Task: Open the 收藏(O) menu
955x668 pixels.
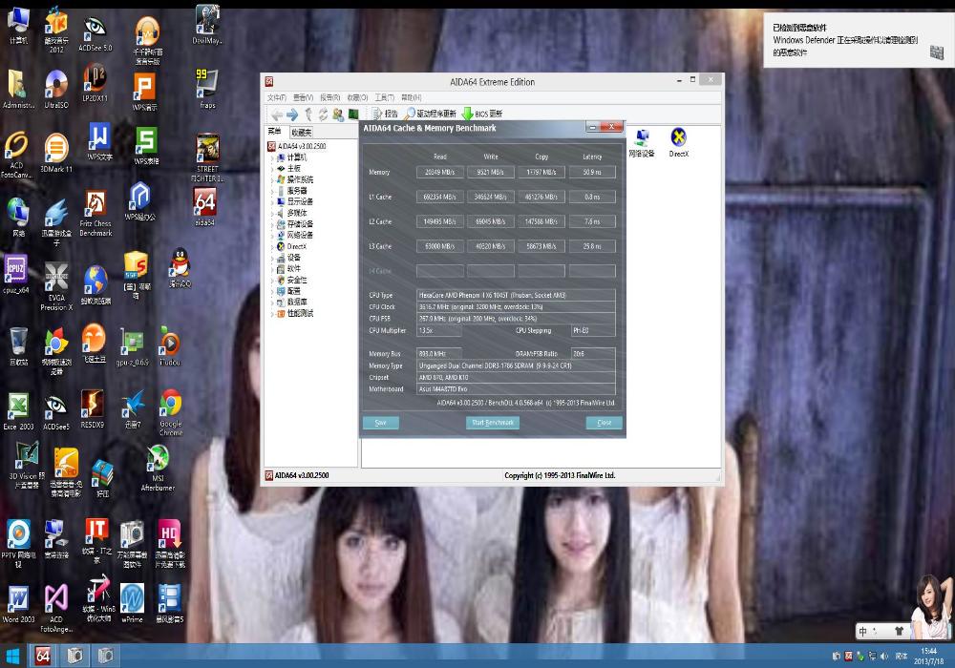Action: point(357,97)
